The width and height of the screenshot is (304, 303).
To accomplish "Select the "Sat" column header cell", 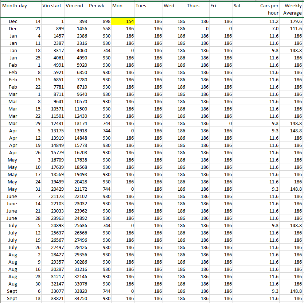I will [x=244, y=6].
